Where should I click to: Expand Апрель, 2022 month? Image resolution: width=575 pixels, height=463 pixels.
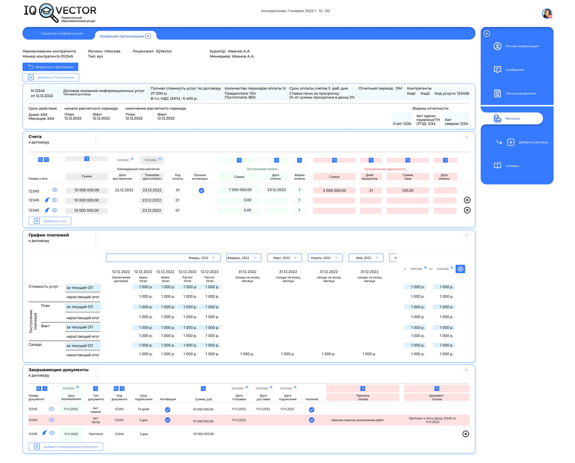[336, 258]
